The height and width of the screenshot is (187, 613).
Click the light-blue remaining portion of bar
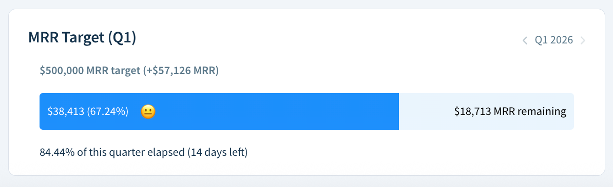pos(486,111)
